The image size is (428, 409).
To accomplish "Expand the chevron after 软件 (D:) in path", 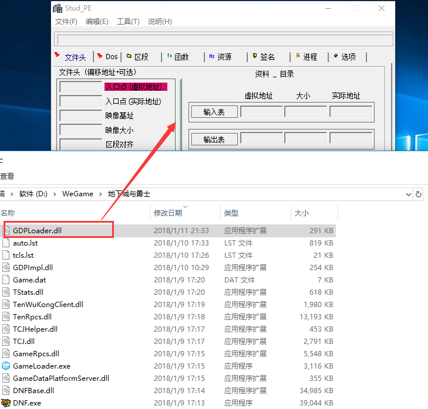I will tap(55, 194).
